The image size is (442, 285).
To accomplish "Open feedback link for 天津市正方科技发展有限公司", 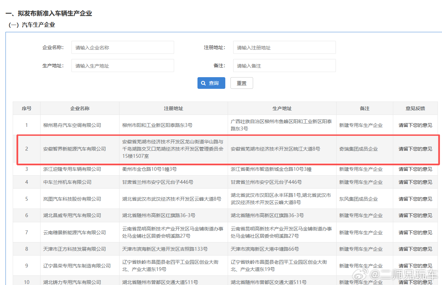I will click(415, 249).
